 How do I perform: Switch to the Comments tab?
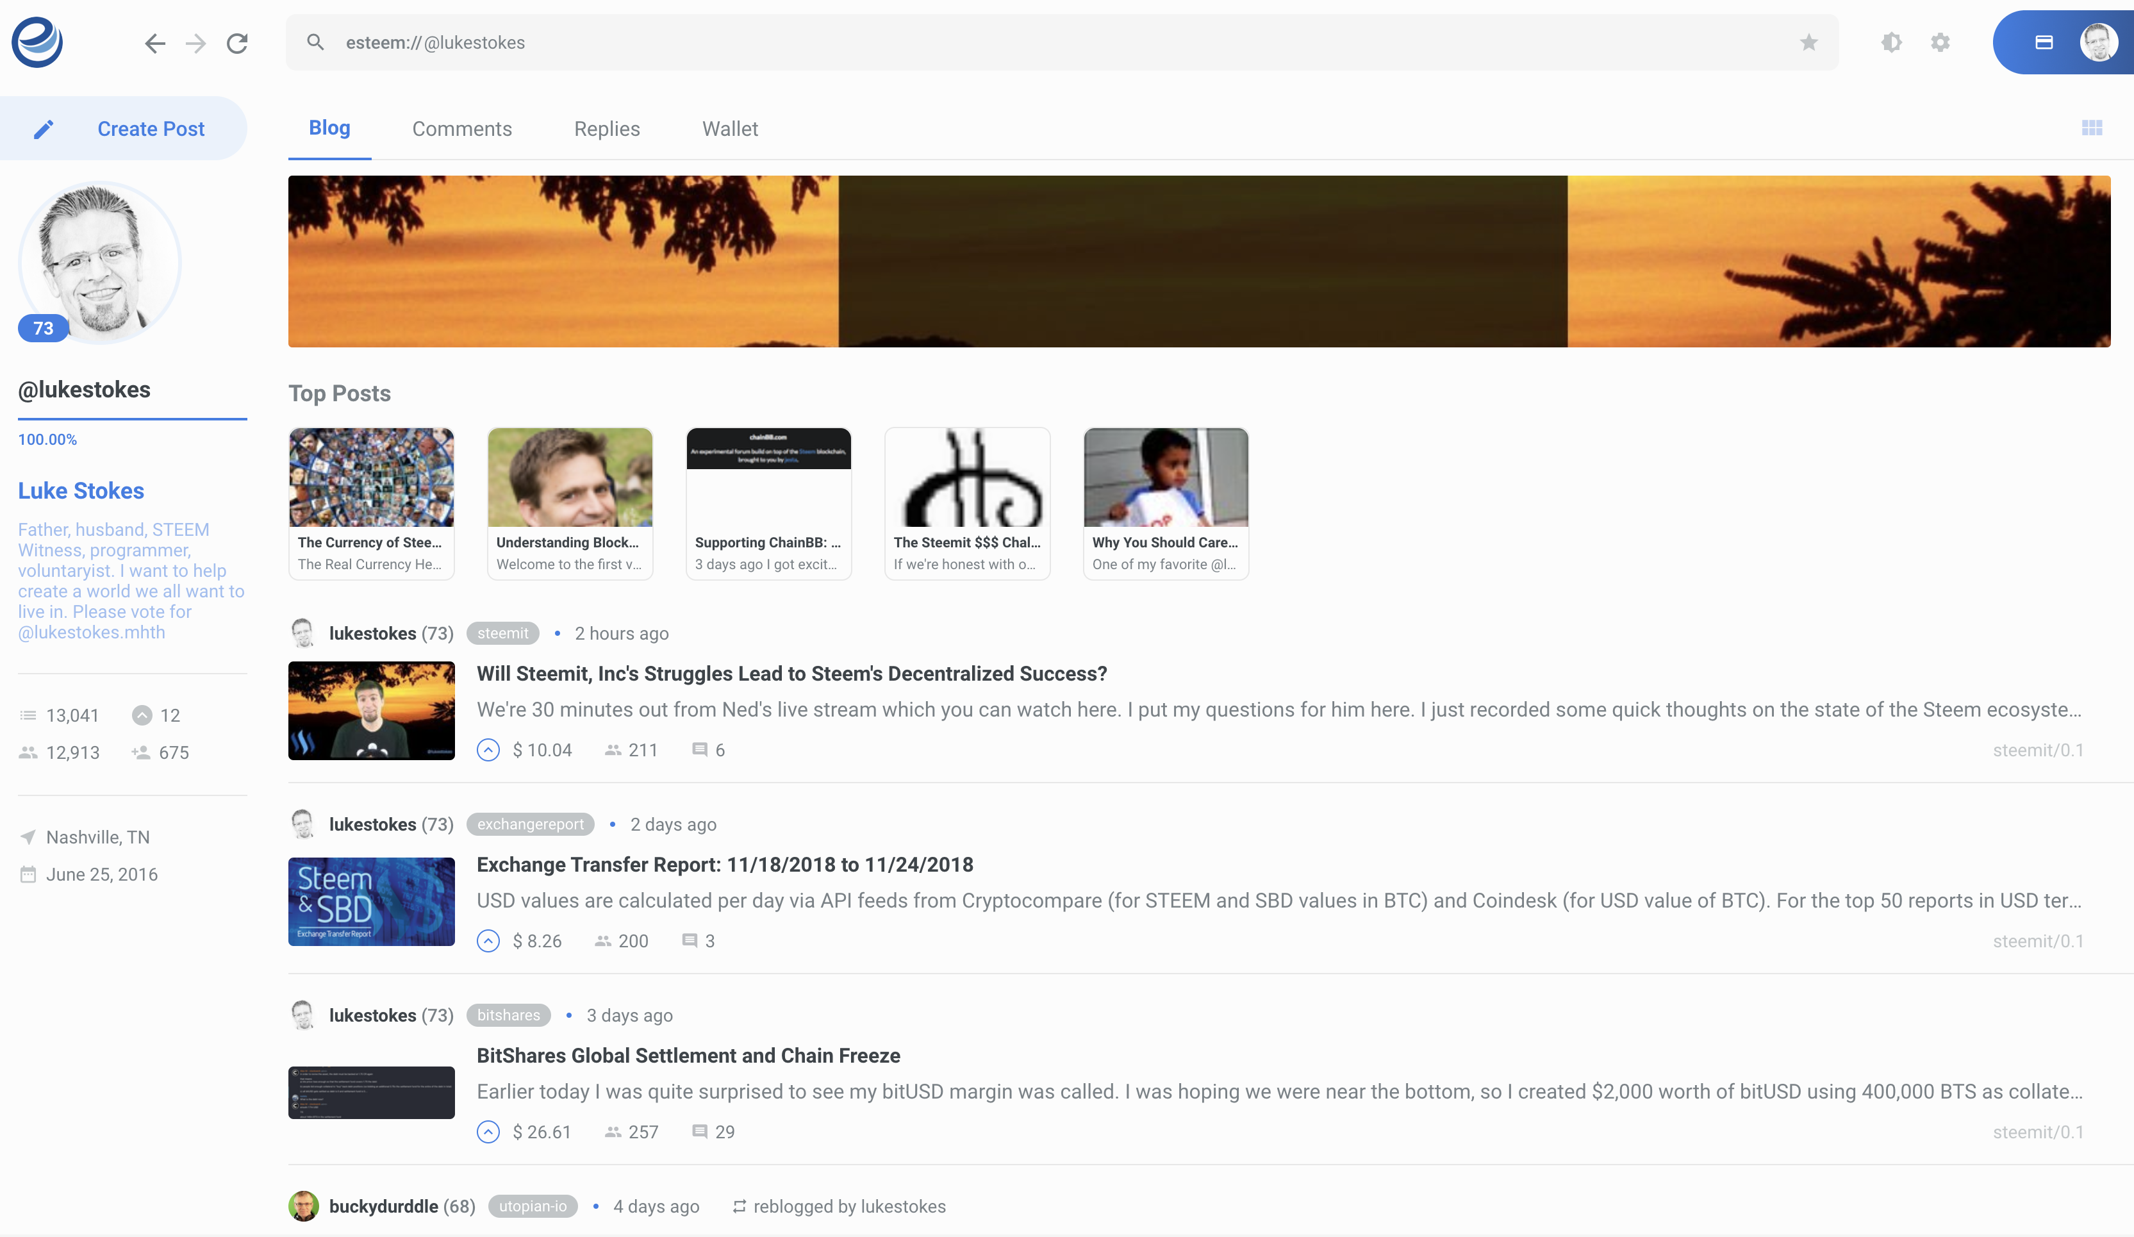click(463, 129)
